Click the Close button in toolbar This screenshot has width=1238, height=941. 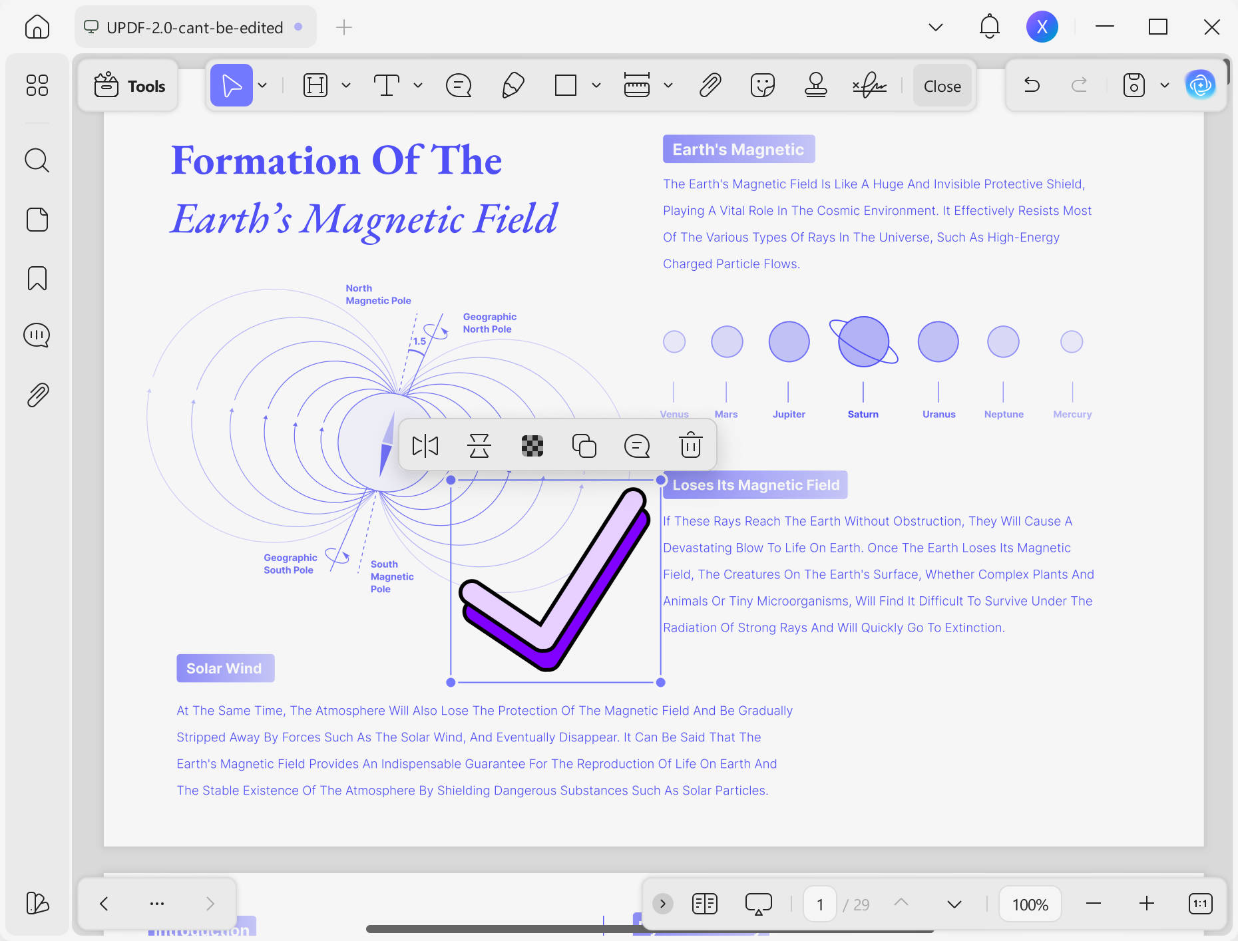[x=942, y=86]
